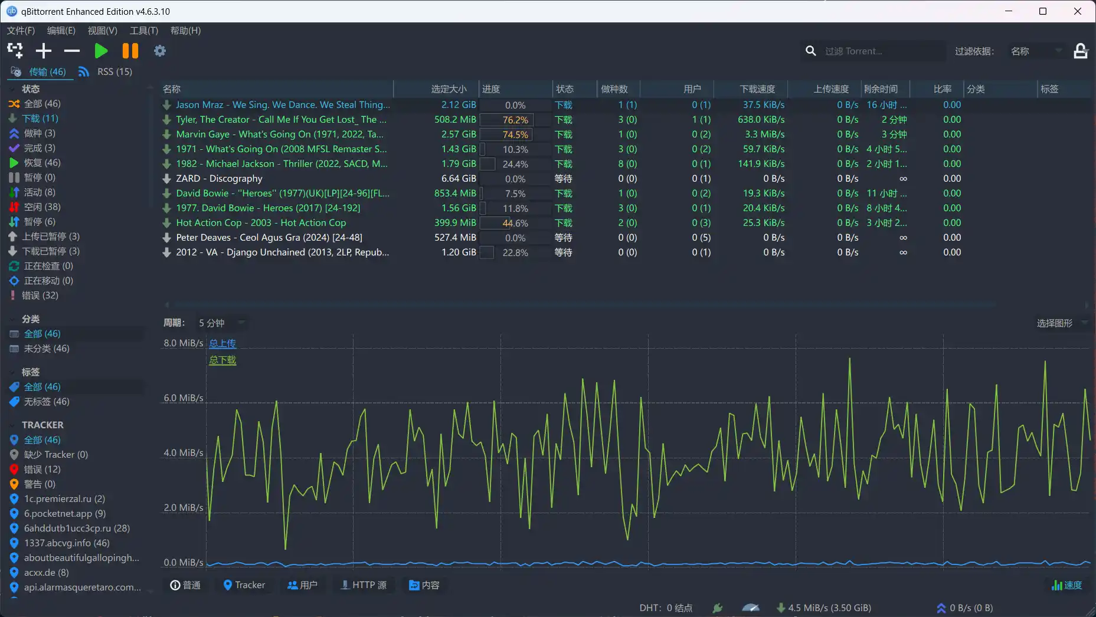Image resolution: width=1096 pixels, height=617 pixels.
Task: Click the download speed status arrow
Action: [780, 608]
